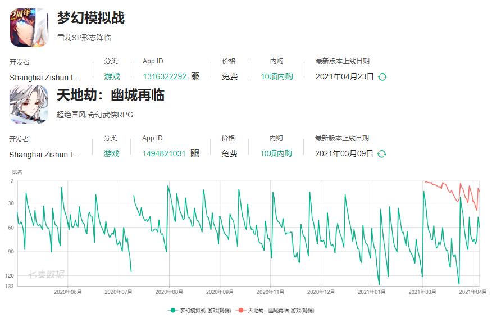The width and height of the screenshot is (492, 318).
Task: Click chart at 2021年03月 gridline
Action: (x=422, y=233)
